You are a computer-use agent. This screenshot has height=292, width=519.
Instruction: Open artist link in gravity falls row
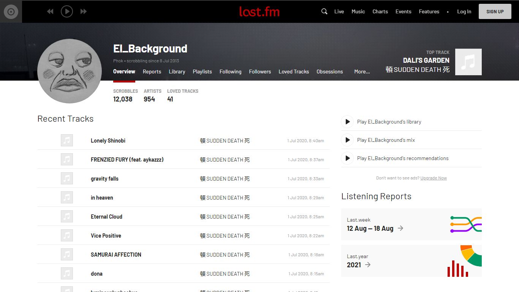coord(225,179)
